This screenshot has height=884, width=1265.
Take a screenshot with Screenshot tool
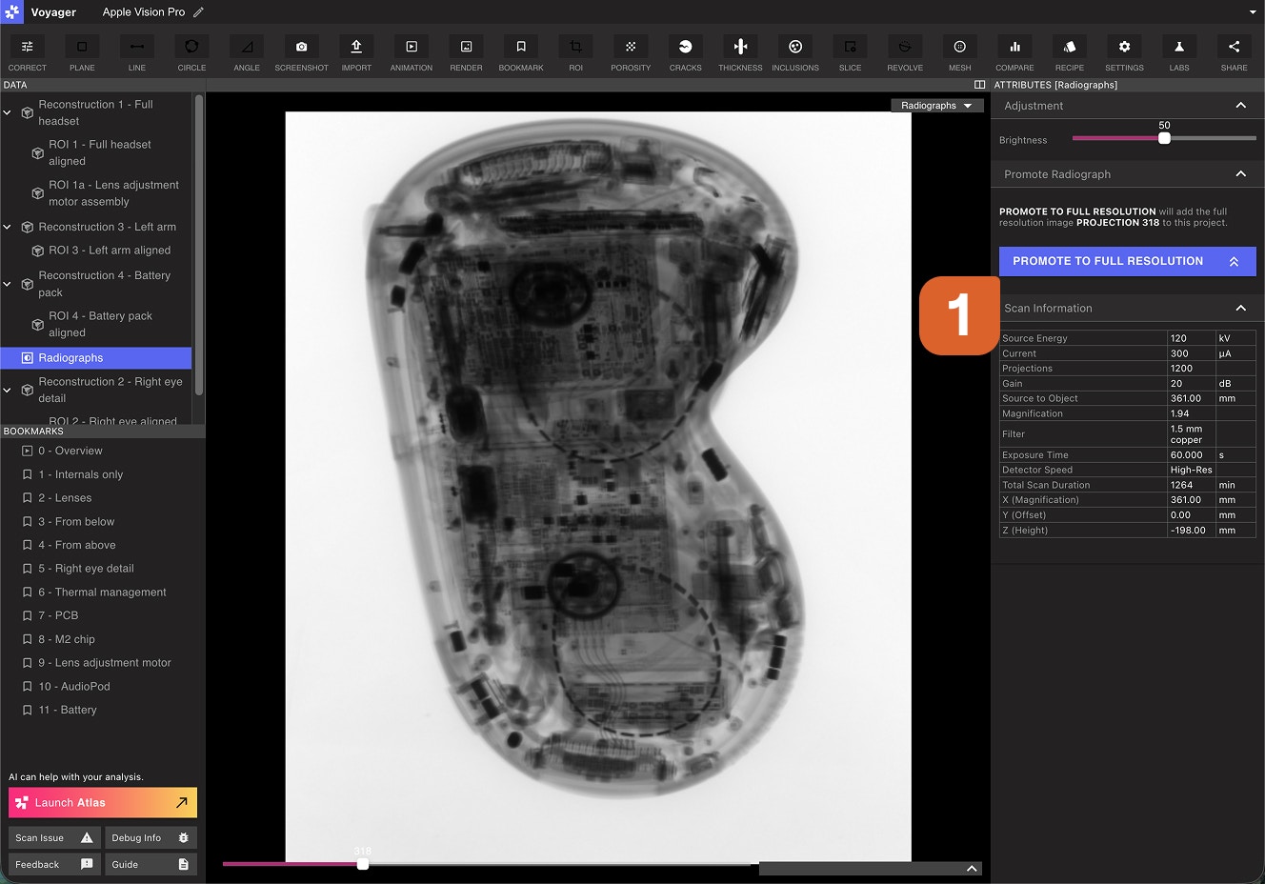pos(301,48)
